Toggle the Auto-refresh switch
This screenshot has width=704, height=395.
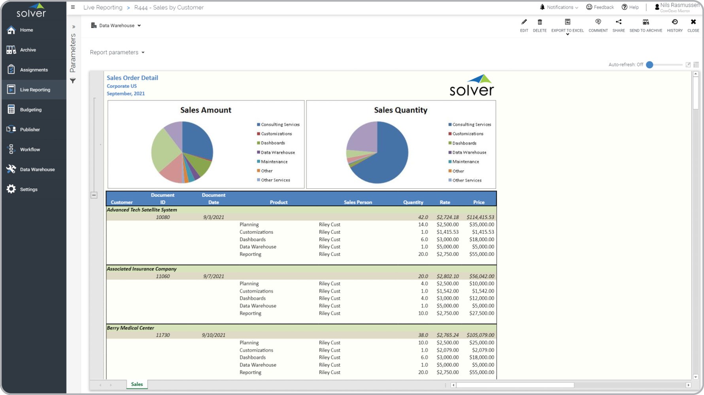point(650,65)
